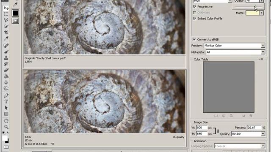Uncheck Embed Color Profile
The image size is (271, 152).
[x=195, y=19]
